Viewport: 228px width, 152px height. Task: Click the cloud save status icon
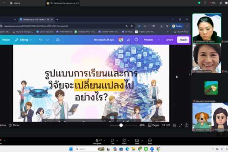[x=58, y=40]
